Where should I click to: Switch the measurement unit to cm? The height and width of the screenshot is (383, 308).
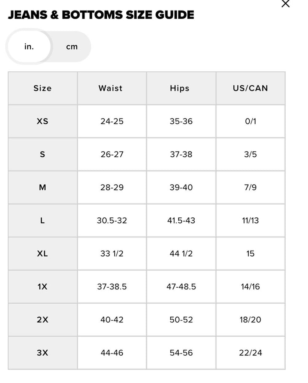click(x=72, y=46)
